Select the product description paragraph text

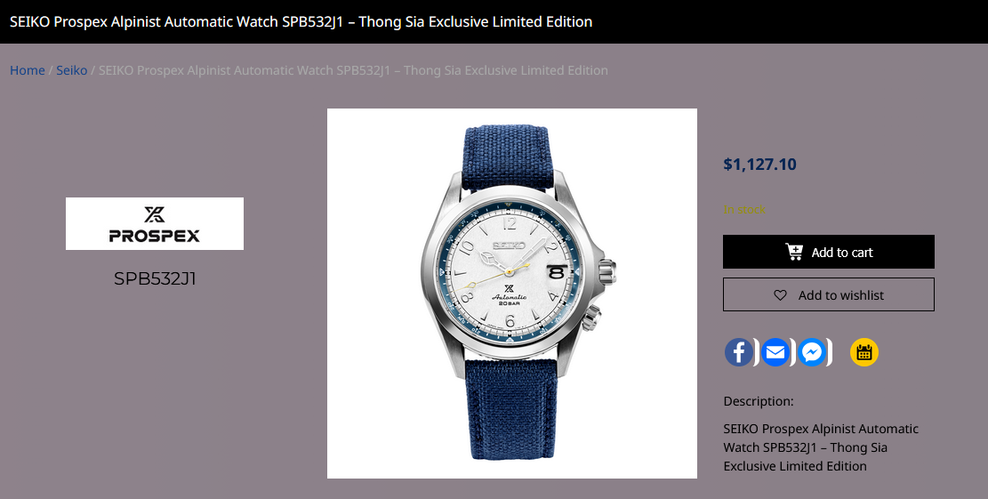click(821, 447)
